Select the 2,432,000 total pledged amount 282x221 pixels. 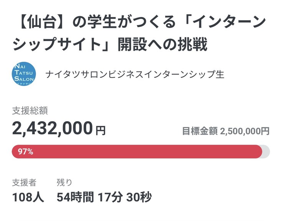point(52,128)
